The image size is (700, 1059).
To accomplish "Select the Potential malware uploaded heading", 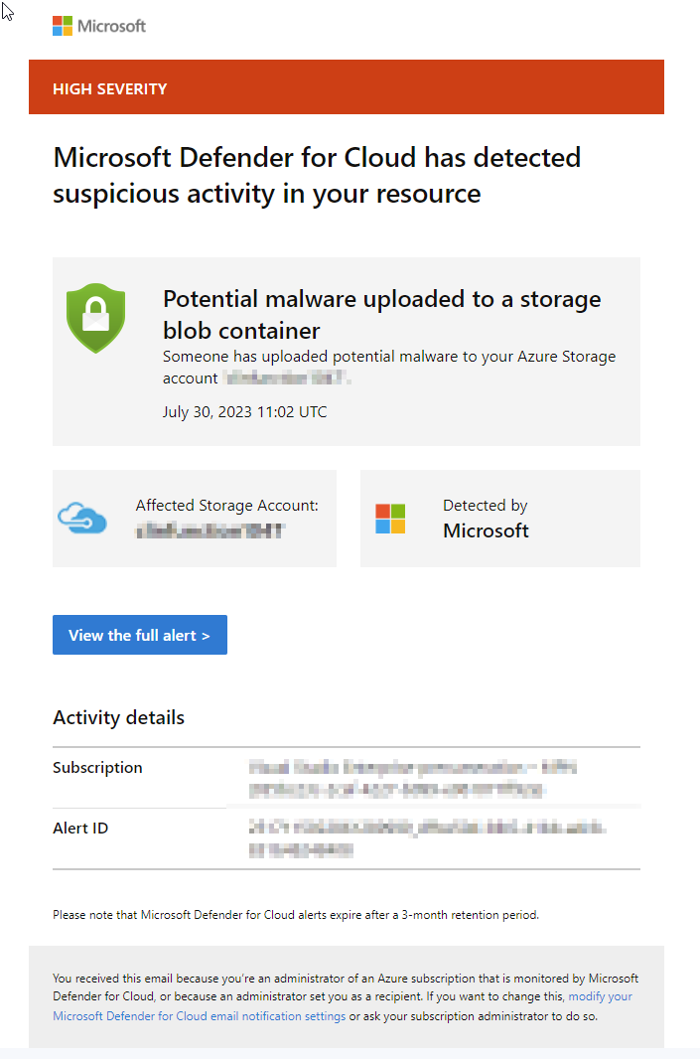I will click(382, 315).
